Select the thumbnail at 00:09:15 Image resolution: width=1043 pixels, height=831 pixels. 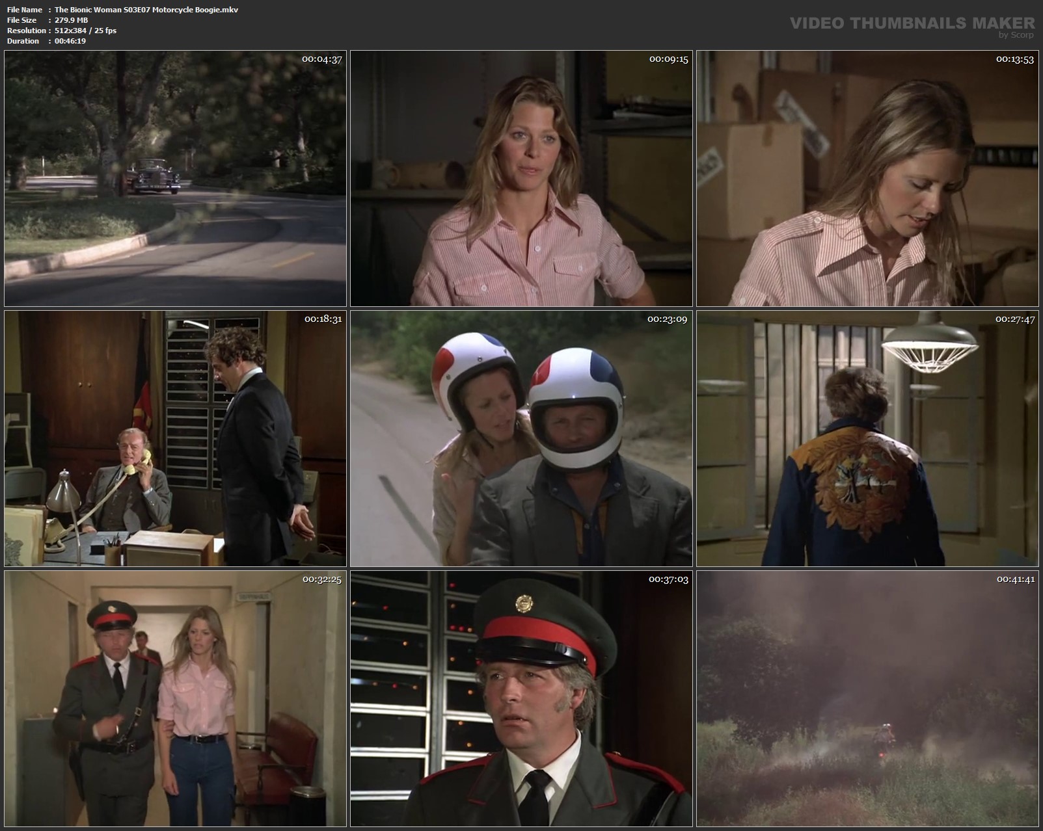(x=521, y=178)
